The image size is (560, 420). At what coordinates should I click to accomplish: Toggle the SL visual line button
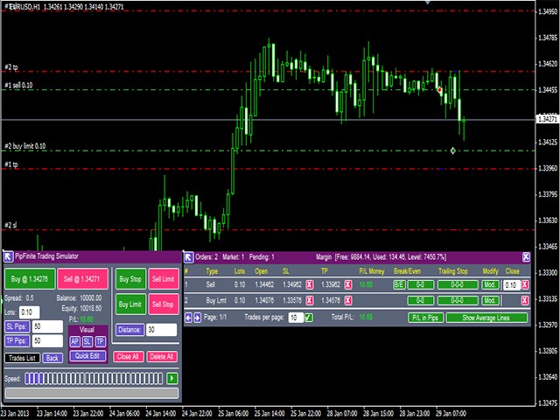[87, 342]
